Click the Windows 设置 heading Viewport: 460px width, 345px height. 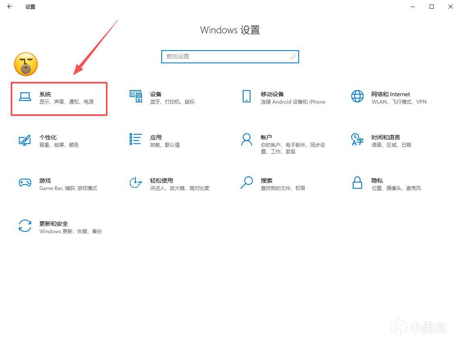[x=230, y=30]
